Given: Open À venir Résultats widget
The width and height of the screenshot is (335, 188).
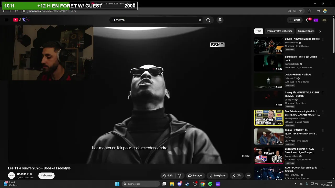Looking at the screenshot, I should click(x=10, y=184).
